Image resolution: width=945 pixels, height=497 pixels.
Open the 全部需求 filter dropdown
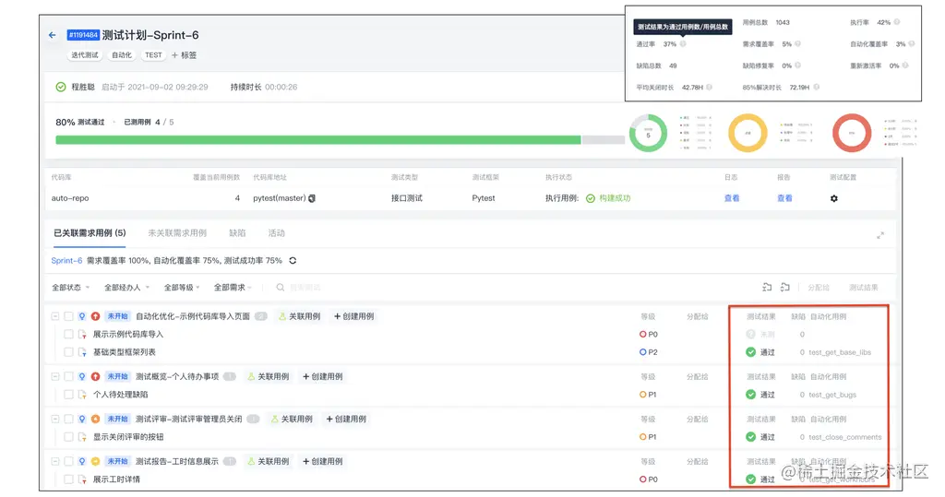point(233,288)
